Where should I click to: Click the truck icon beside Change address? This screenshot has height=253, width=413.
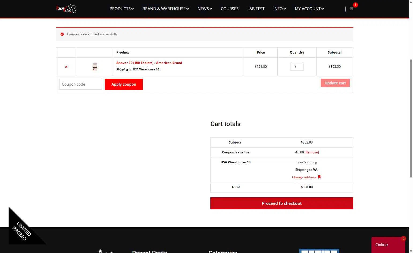pos(320,177)
